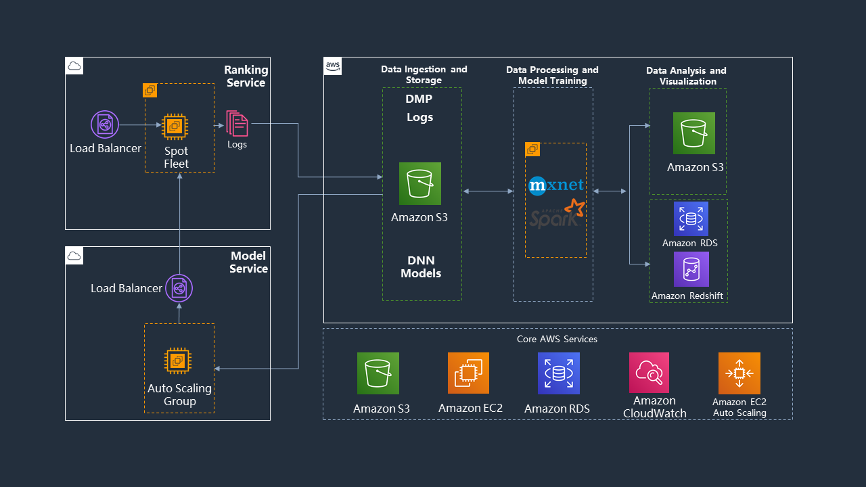Select Amazon RDS icon in Core AWS Services
Screen dimensions: 866x487
point(559,373)
